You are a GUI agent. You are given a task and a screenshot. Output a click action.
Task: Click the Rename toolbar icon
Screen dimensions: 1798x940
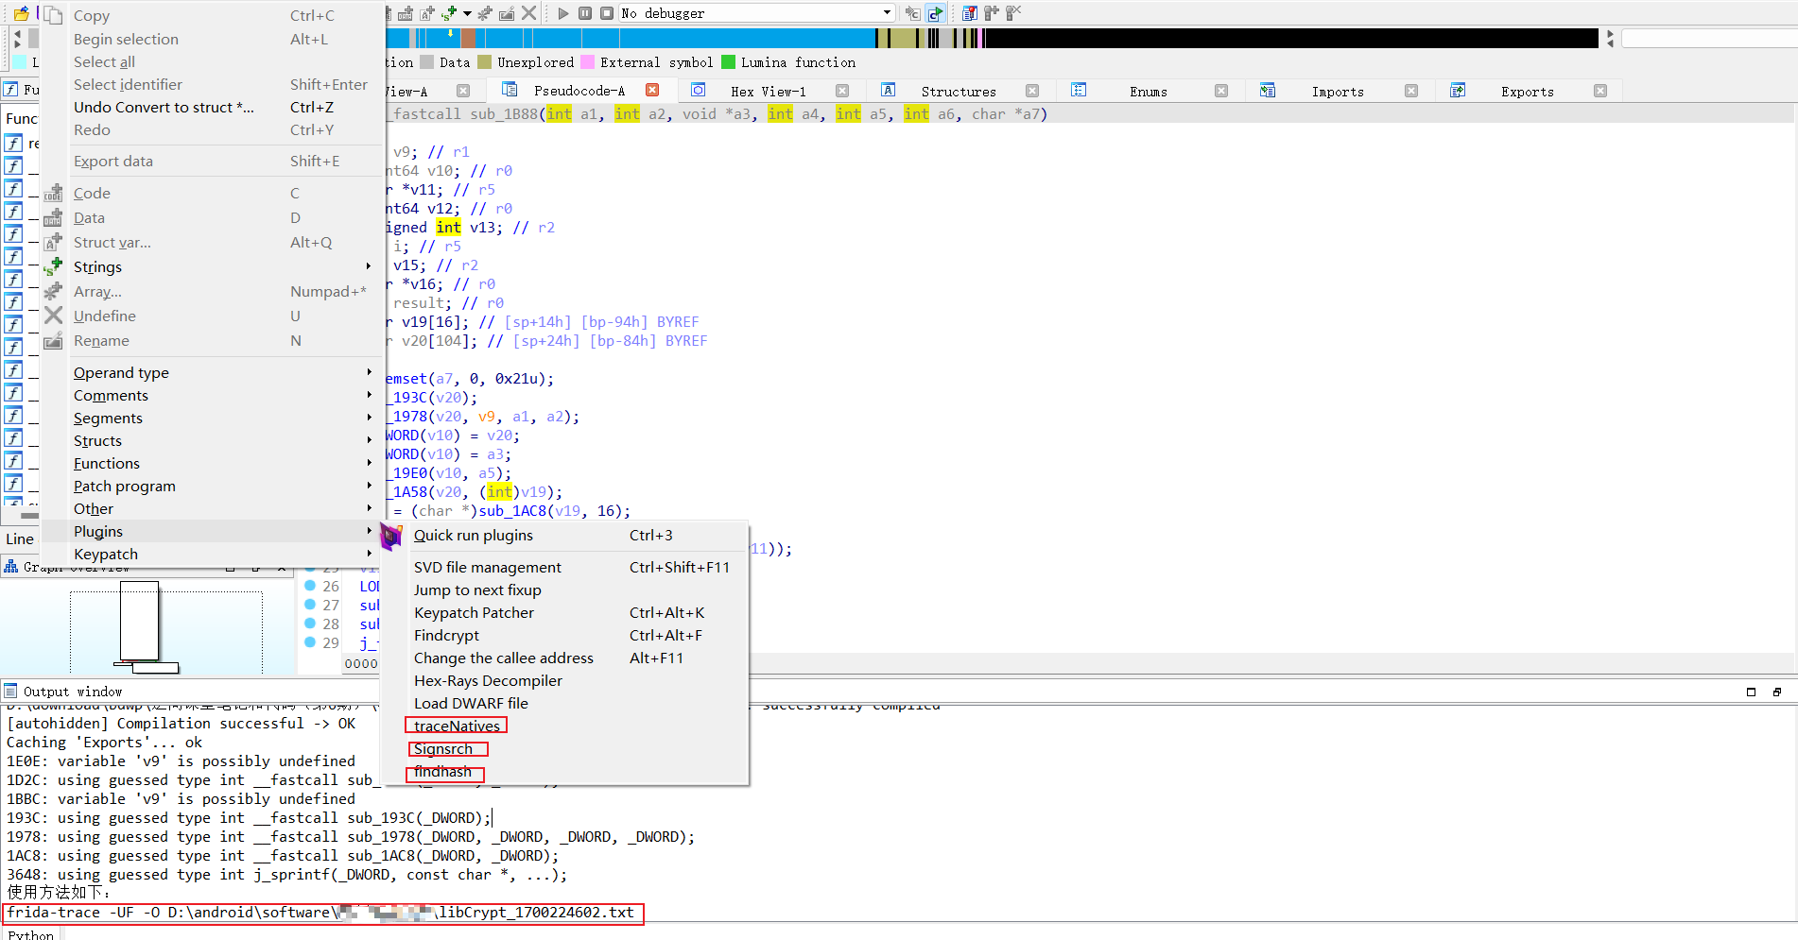[x=507, y=13]
